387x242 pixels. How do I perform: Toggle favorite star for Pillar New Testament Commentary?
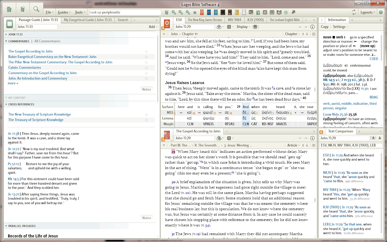pos(147,62)
